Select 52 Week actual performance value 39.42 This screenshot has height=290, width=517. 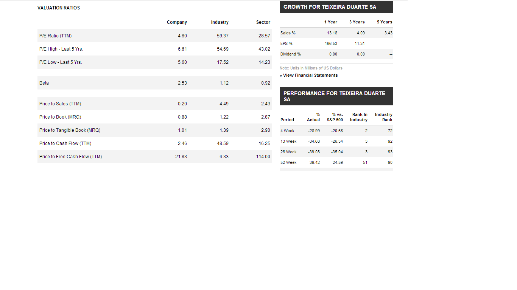tap(315, 162)
